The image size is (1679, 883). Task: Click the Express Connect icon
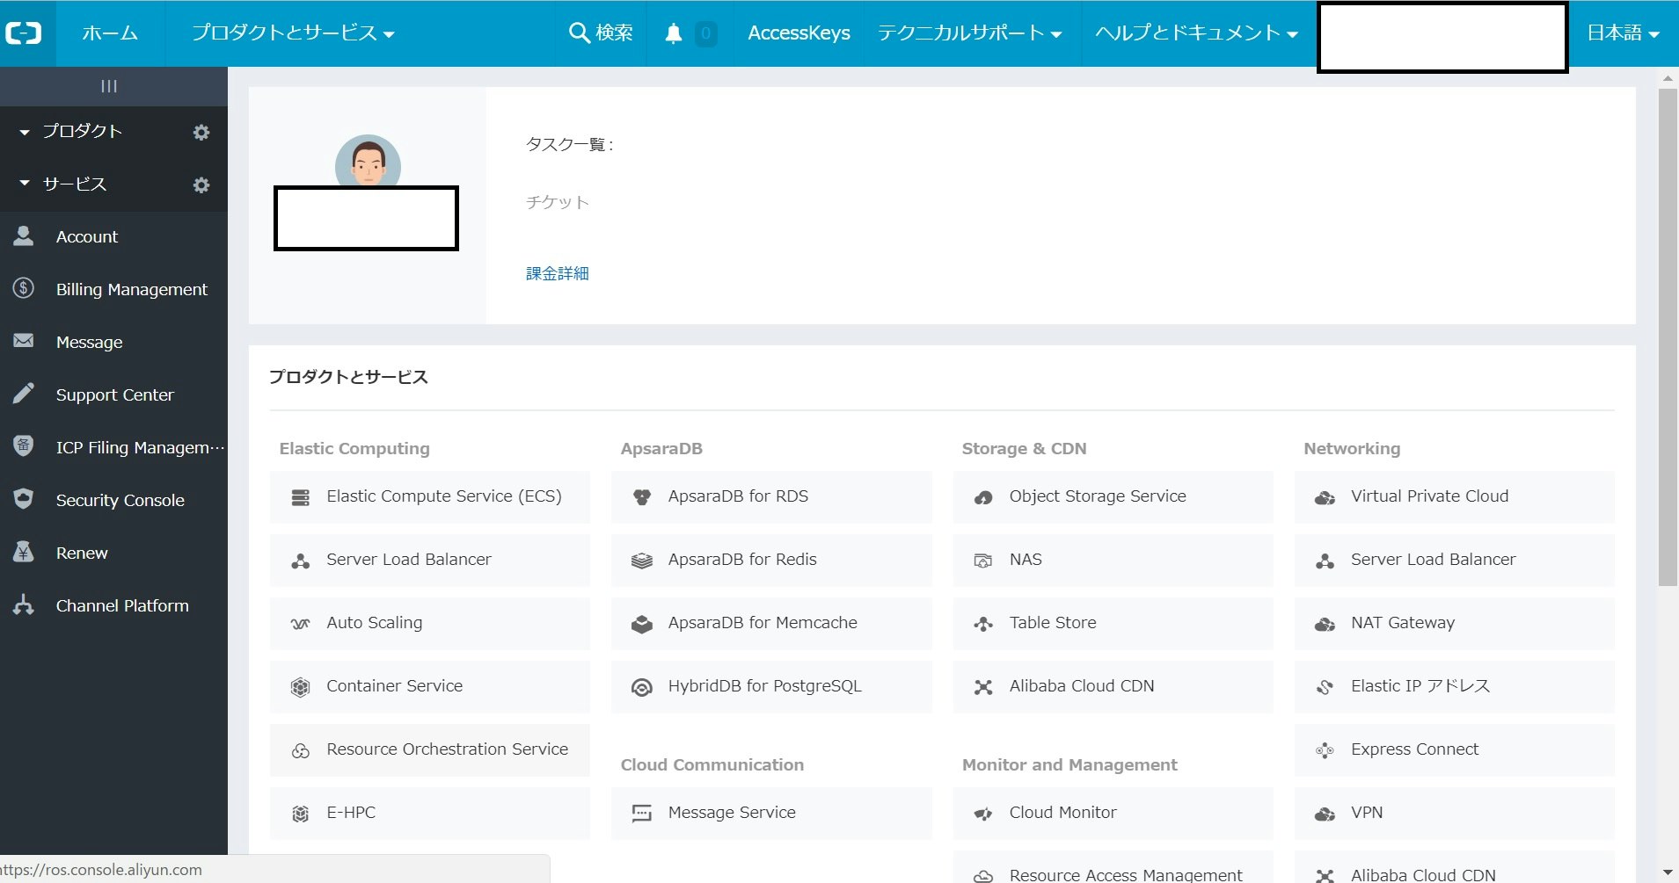(1325, 750)
